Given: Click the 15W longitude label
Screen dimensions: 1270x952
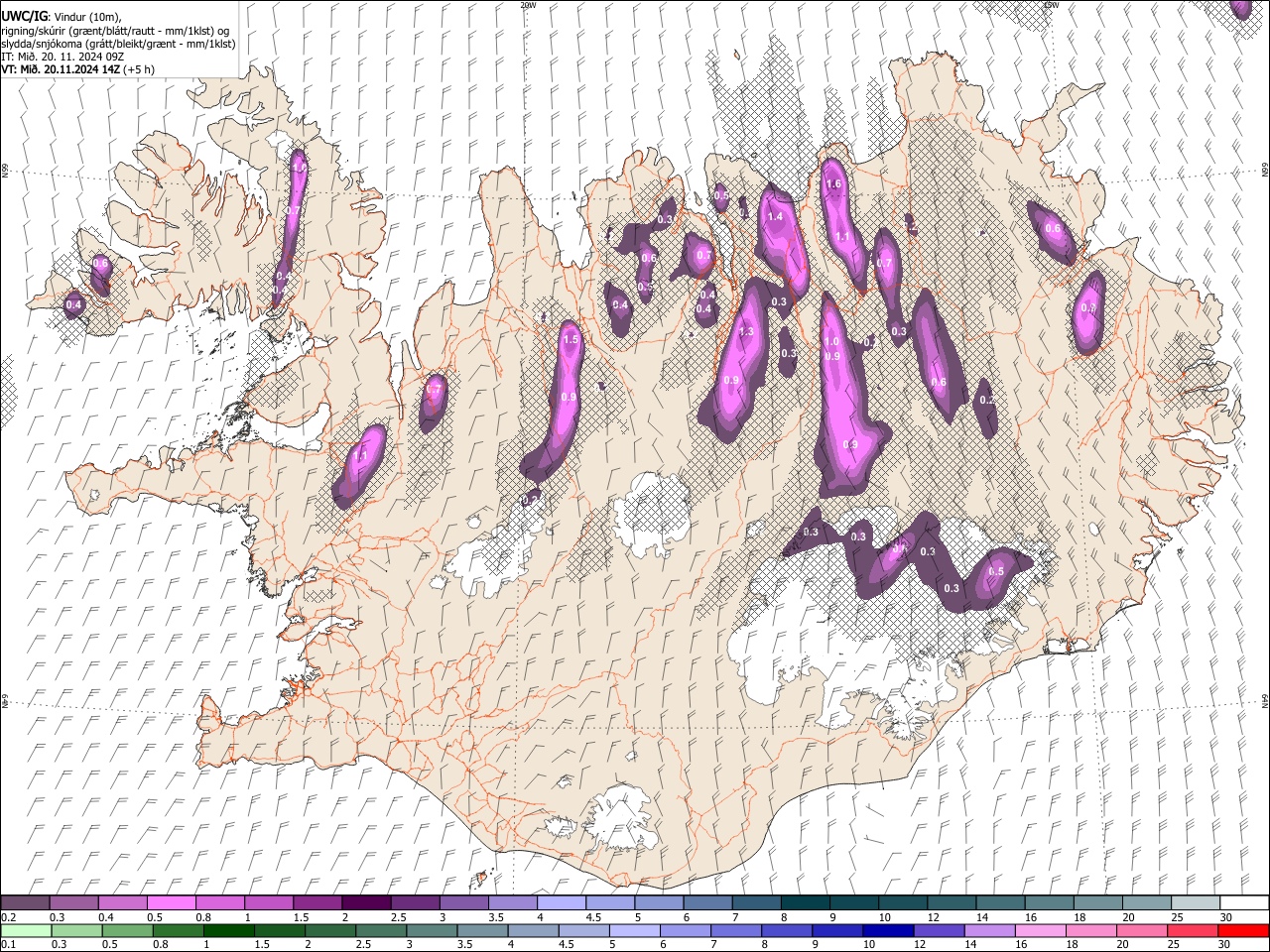Looking at the screenshot, I should (1051, 5).
